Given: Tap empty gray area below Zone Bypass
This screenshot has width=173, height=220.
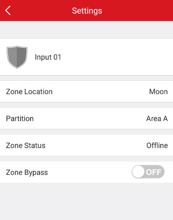Looking at the screenshot, I should (x=86, y=201).
